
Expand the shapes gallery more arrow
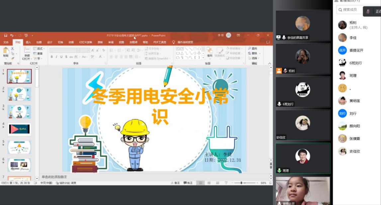[x=203, y=58]
